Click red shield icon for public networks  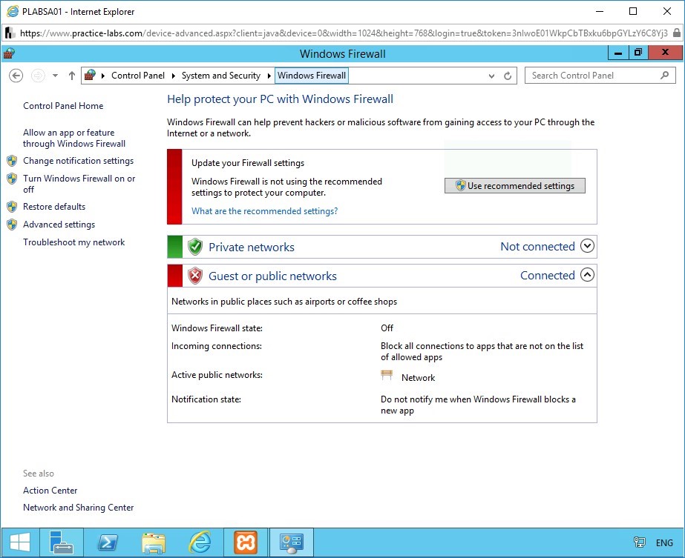[195, 276]
